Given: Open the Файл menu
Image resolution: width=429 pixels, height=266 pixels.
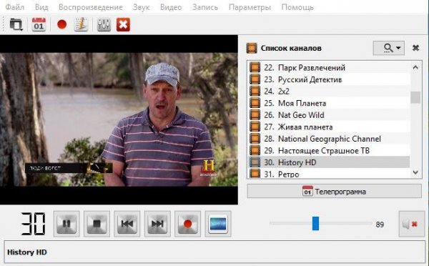Looking at the screenshot, I should tap(15, 7).
